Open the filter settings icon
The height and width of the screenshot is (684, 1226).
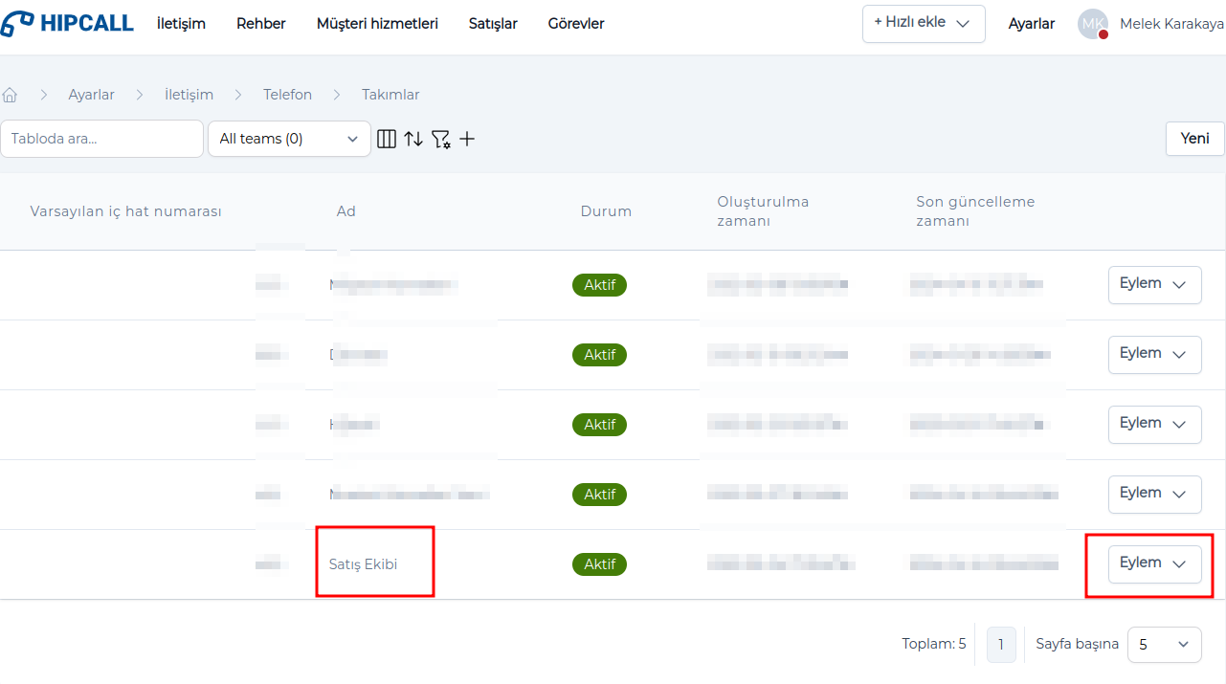(x=440, y=140)
